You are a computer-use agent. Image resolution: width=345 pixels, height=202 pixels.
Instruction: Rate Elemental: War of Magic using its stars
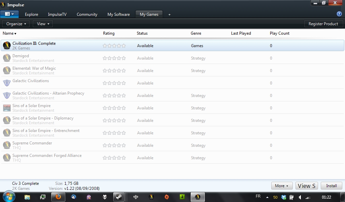(114, 71)
